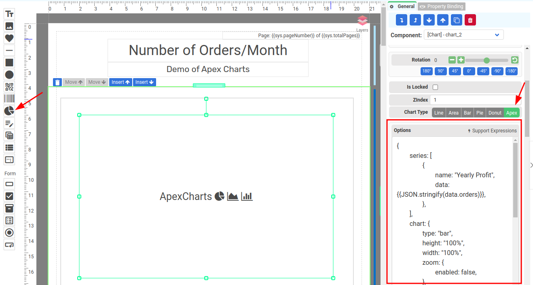This screenshot has width=533, height=285.
Task: Switch to the Property Binding tab
Action: 442,6
